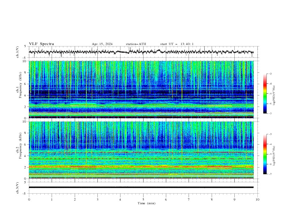
Task: Click the ch.1 'Frequency (kHz)' axis label
Action: (x=21, y=85)
